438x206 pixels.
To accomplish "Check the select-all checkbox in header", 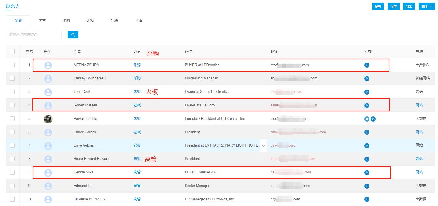I will [x=12, y=51].
